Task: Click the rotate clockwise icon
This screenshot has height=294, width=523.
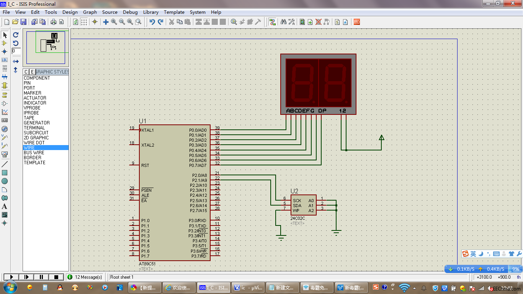Action: pos(16,35)
